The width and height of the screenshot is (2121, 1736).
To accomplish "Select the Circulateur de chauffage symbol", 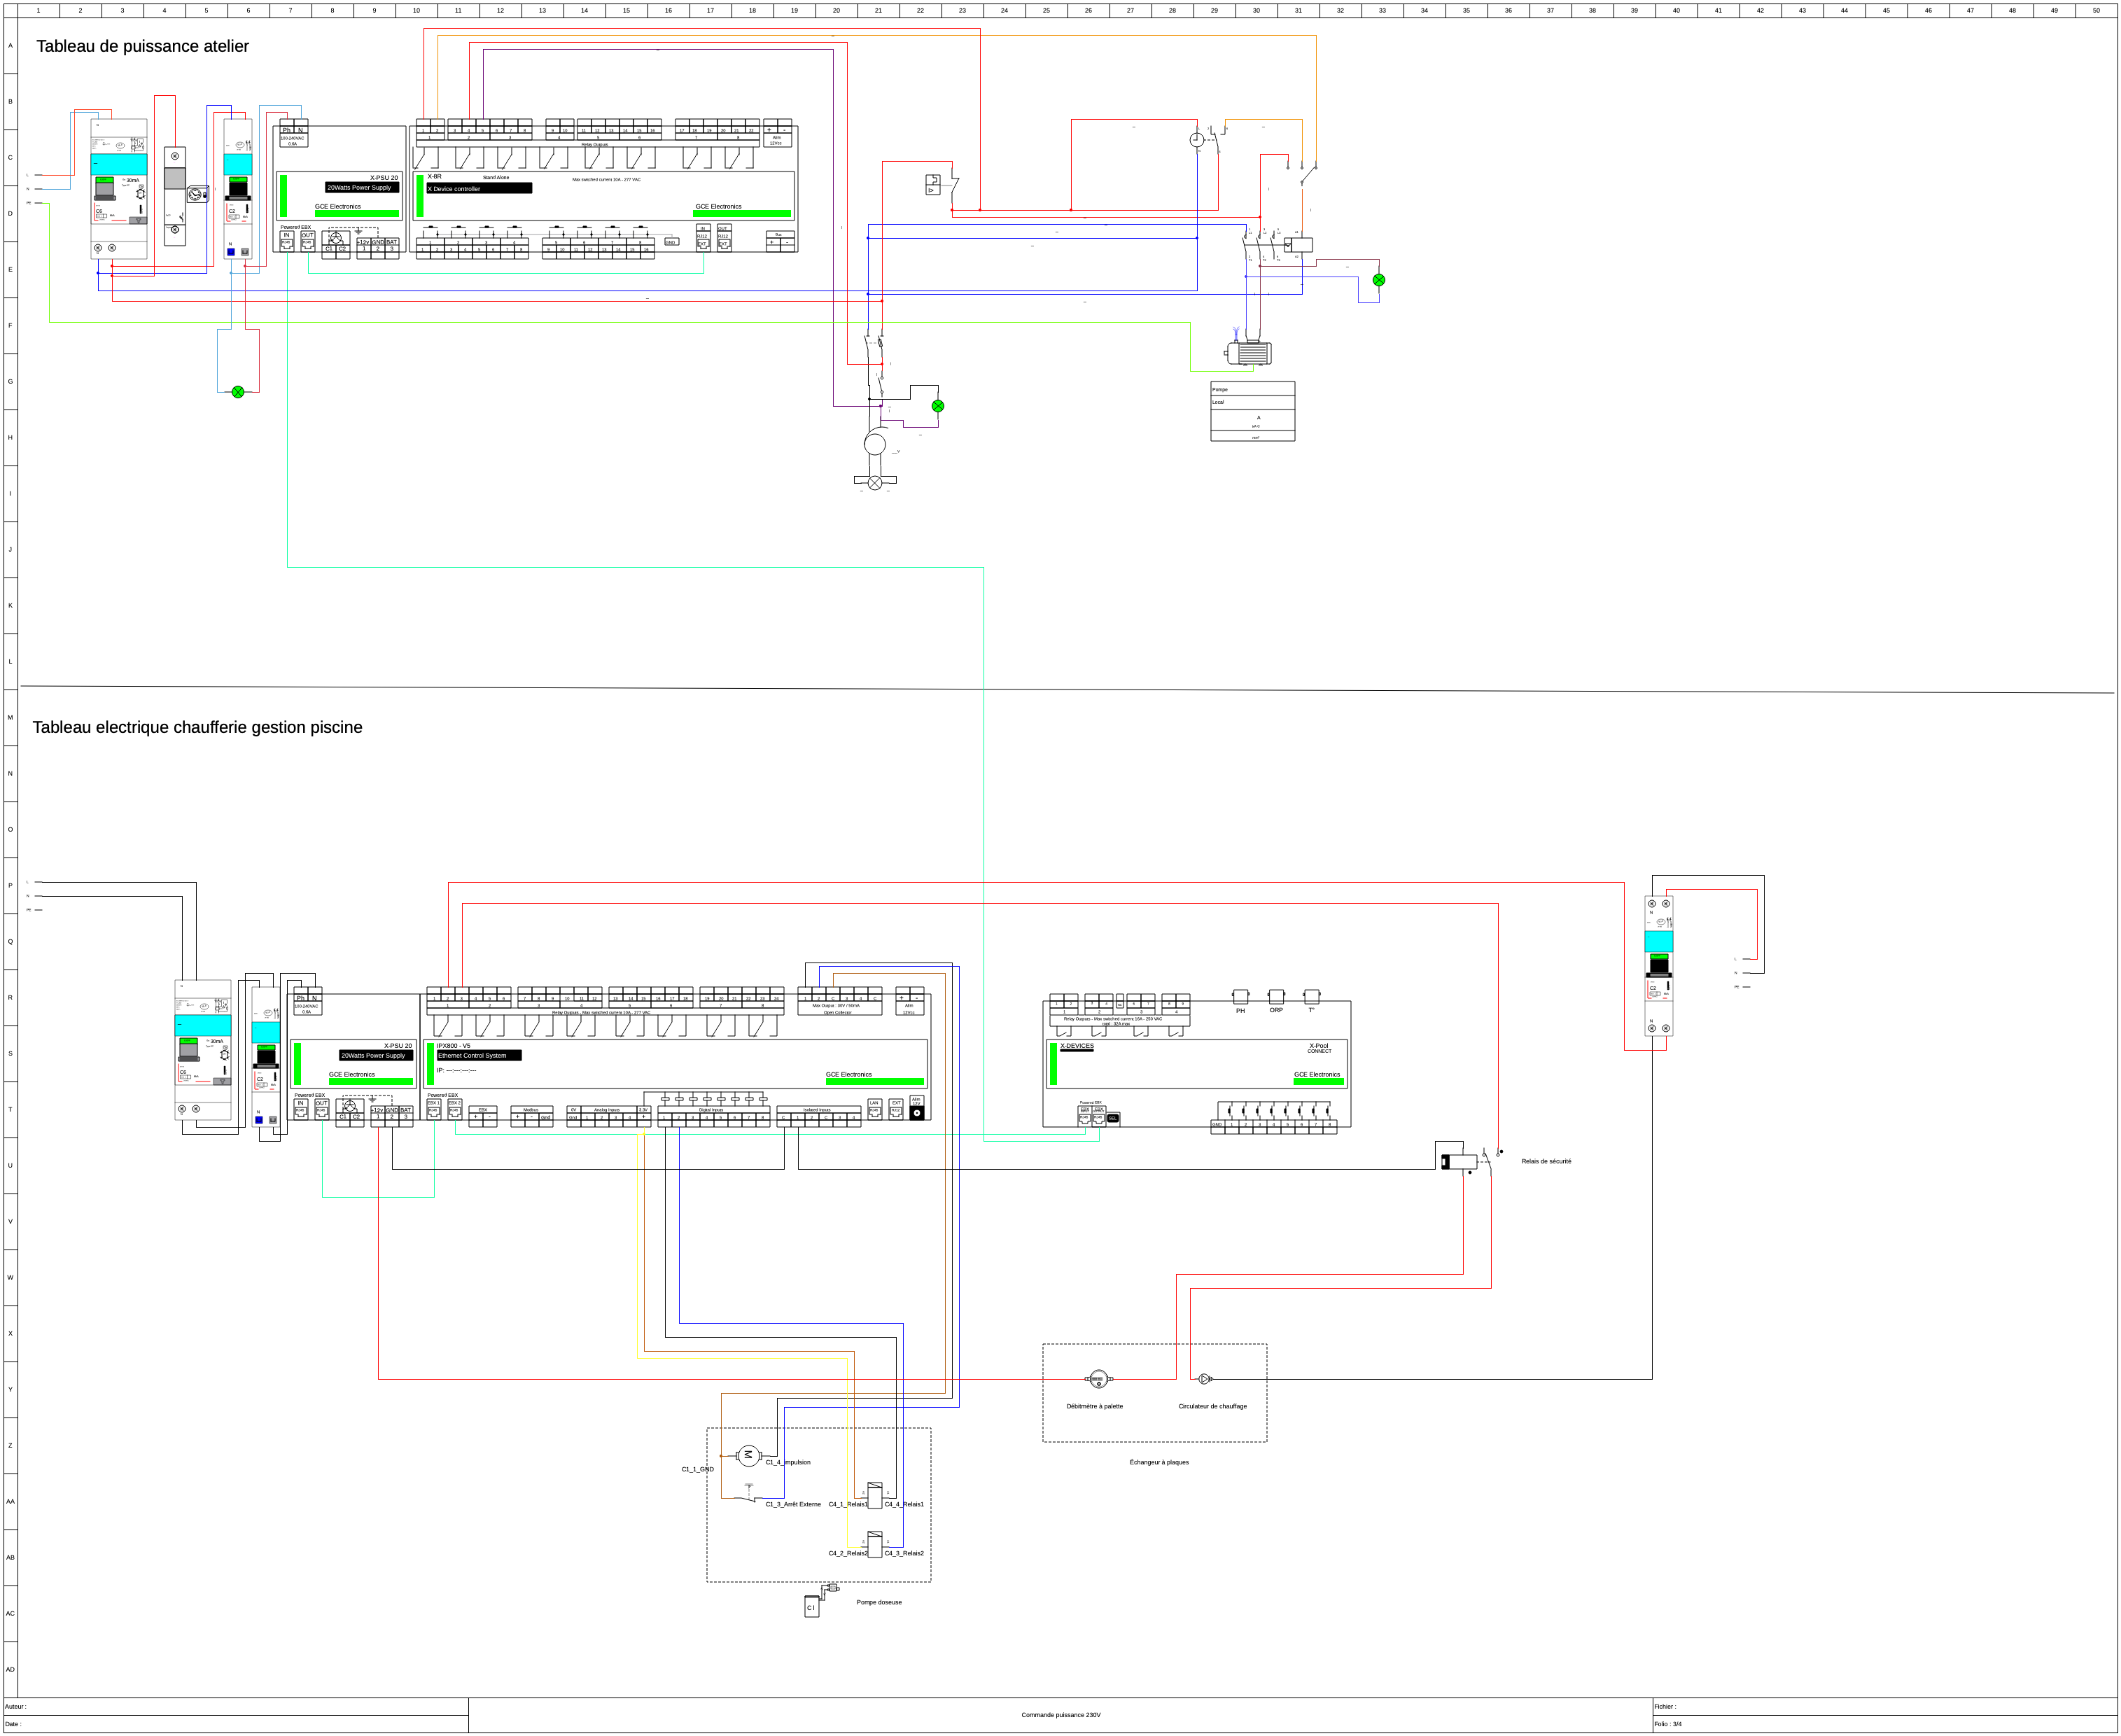I will pyautogui.click(x=1205, y=1379).
